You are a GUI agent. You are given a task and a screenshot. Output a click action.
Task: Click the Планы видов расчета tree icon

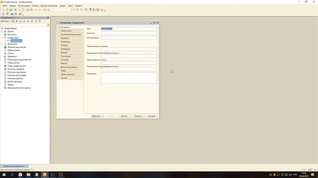coord(5,66)
